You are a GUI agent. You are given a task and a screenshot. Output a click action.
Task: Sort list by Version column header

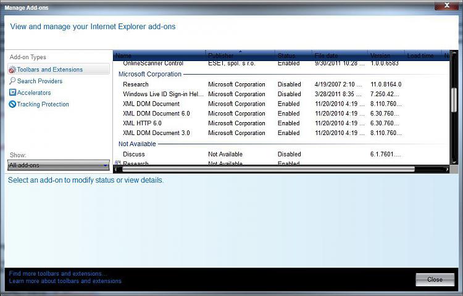(x=386, y=55)
